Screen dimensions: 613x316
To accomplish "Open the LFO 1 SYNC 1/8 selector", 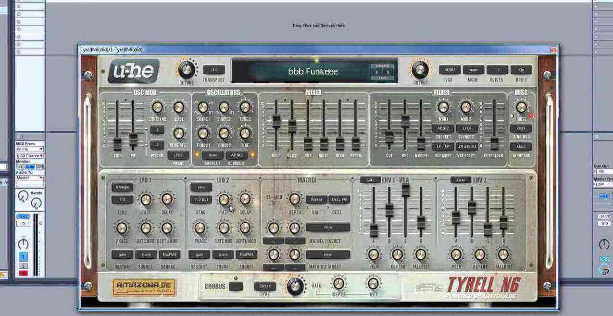I will [122, 199].
